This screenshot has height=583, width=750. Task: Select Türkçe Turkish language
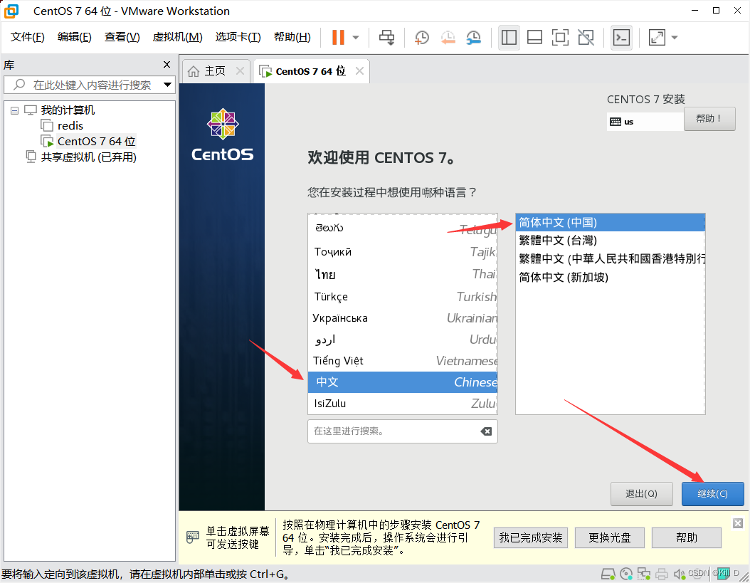(403, 297)
